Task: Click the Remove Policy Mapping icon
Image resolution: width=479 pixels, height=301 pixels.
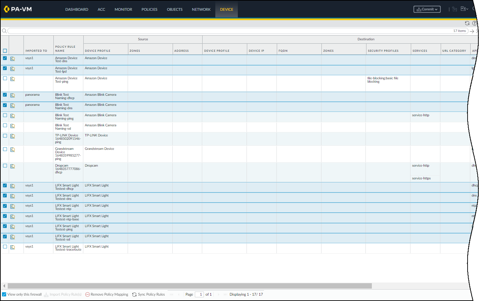Action: (87, 295)
